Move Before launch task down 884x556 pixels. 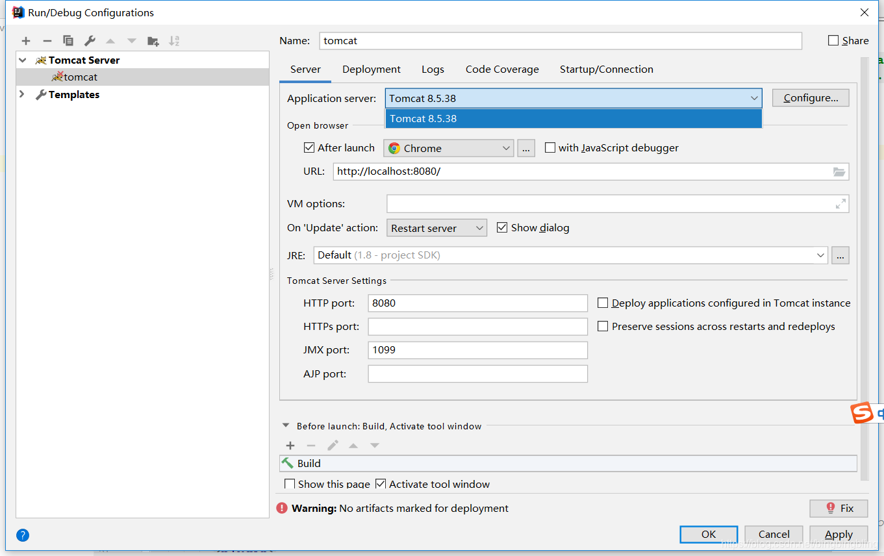coord(375,446)
